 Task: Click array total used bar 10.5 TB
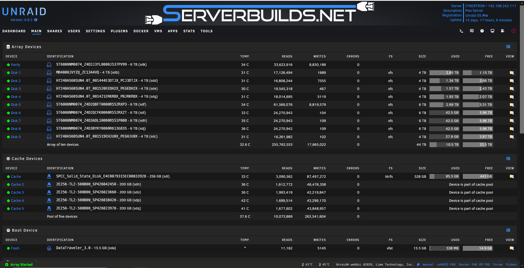tap(444, 145)
